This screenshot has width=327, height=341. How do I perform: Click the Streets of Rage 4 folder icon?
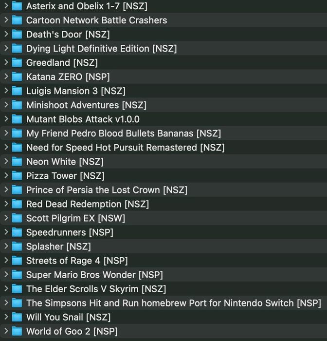pos(17,261)
